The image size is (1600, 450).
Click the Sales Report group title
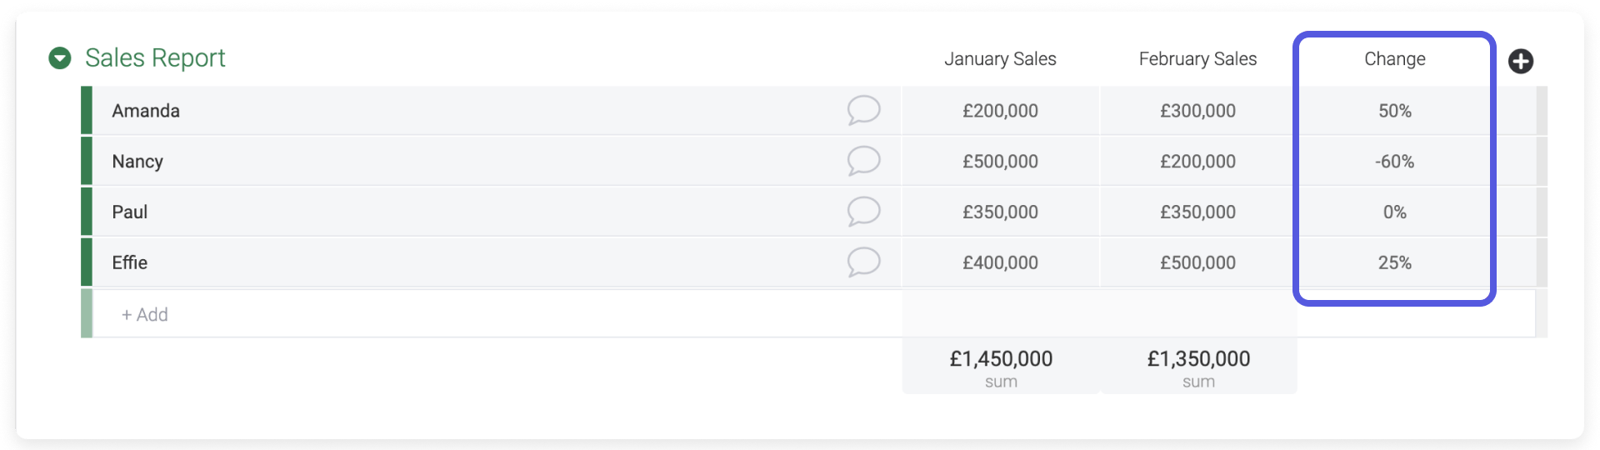pyautogui.click(x=155, y=57)
